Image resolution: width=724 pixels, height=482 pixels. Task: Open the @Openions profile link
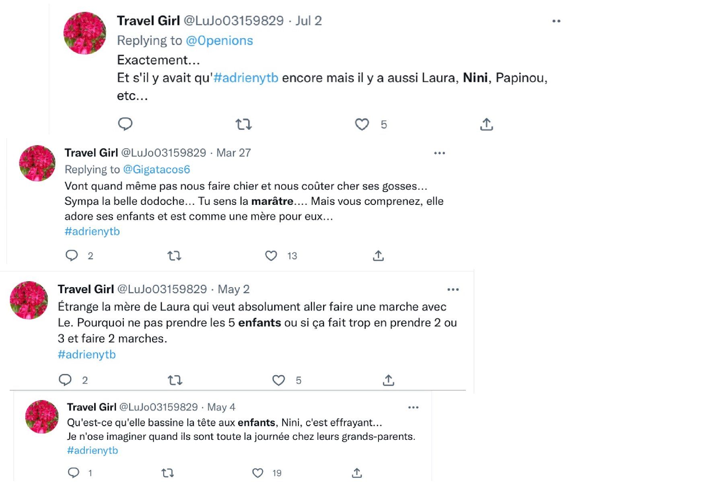pos(219,41)
